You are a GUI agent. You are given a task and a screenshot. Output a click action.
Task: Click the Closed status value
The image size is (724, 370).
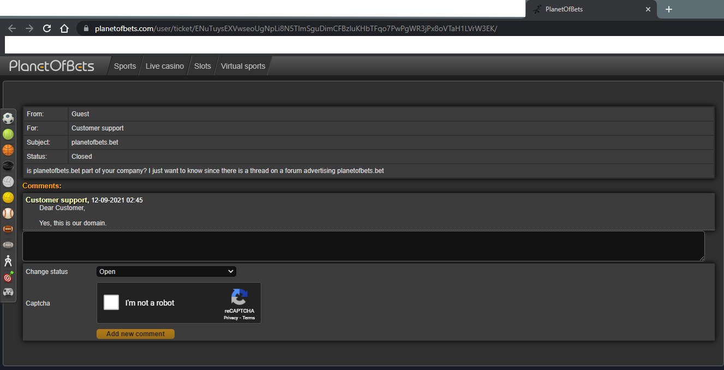tap(82, 157)
